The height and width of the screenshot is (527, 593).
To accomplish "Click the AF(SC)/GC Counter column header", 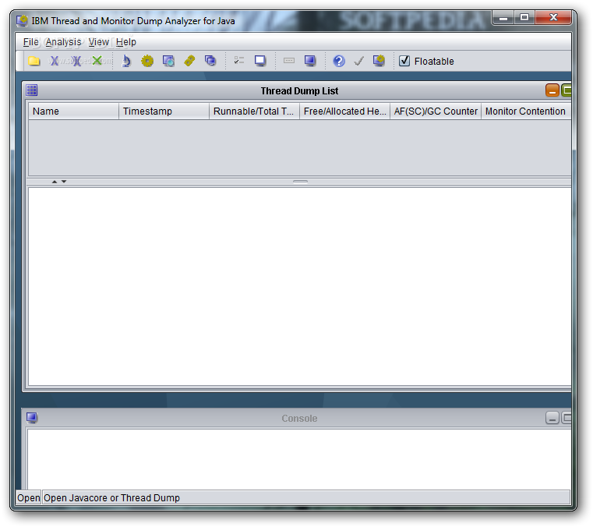I will (436, 111).
